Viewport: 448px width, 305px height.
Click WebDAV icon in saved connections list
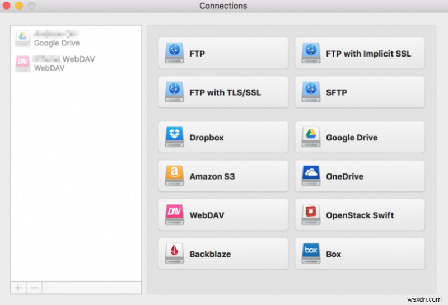(23, 63)
